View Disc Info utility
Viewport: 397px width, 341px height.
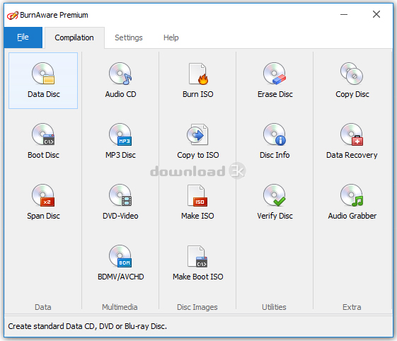275,141
